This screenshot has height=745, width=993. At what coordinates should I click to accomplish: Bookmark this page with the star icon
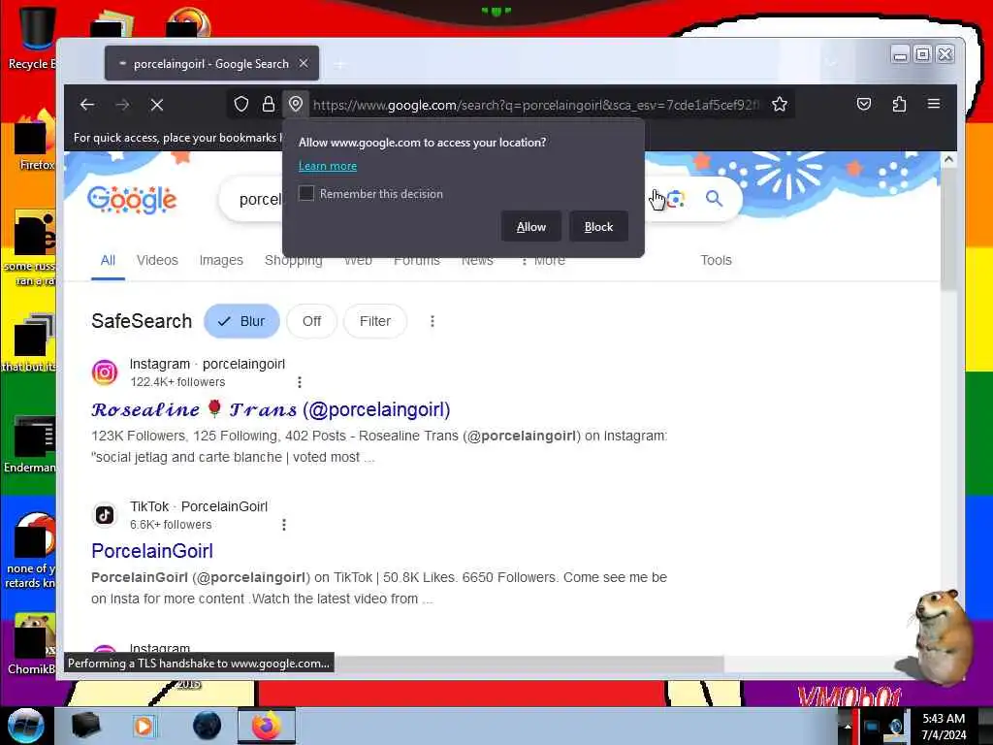(780, 104)
